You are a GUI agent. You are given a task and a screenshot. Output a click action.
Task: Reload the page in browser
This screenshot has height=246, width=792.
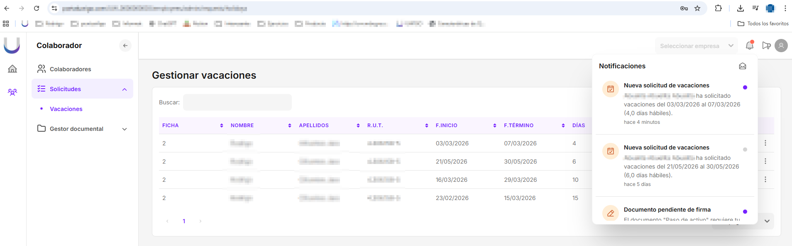click(37, 8)
